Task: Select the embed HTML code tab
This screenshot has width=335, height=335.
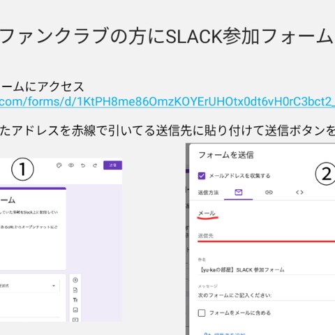Action: [299, 193]
